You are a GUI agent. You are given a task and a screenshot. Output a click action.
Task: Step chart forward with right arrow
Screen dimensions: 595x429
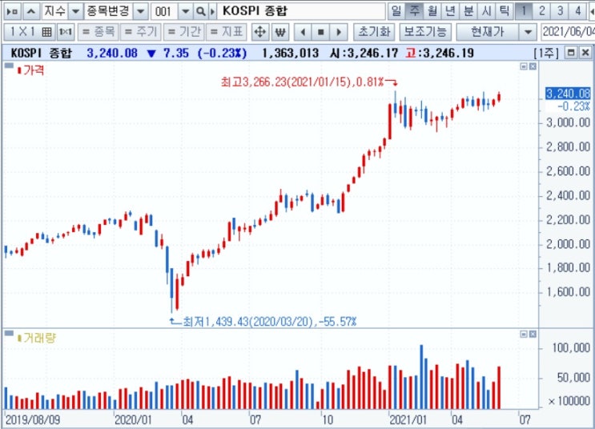[339, 32]
